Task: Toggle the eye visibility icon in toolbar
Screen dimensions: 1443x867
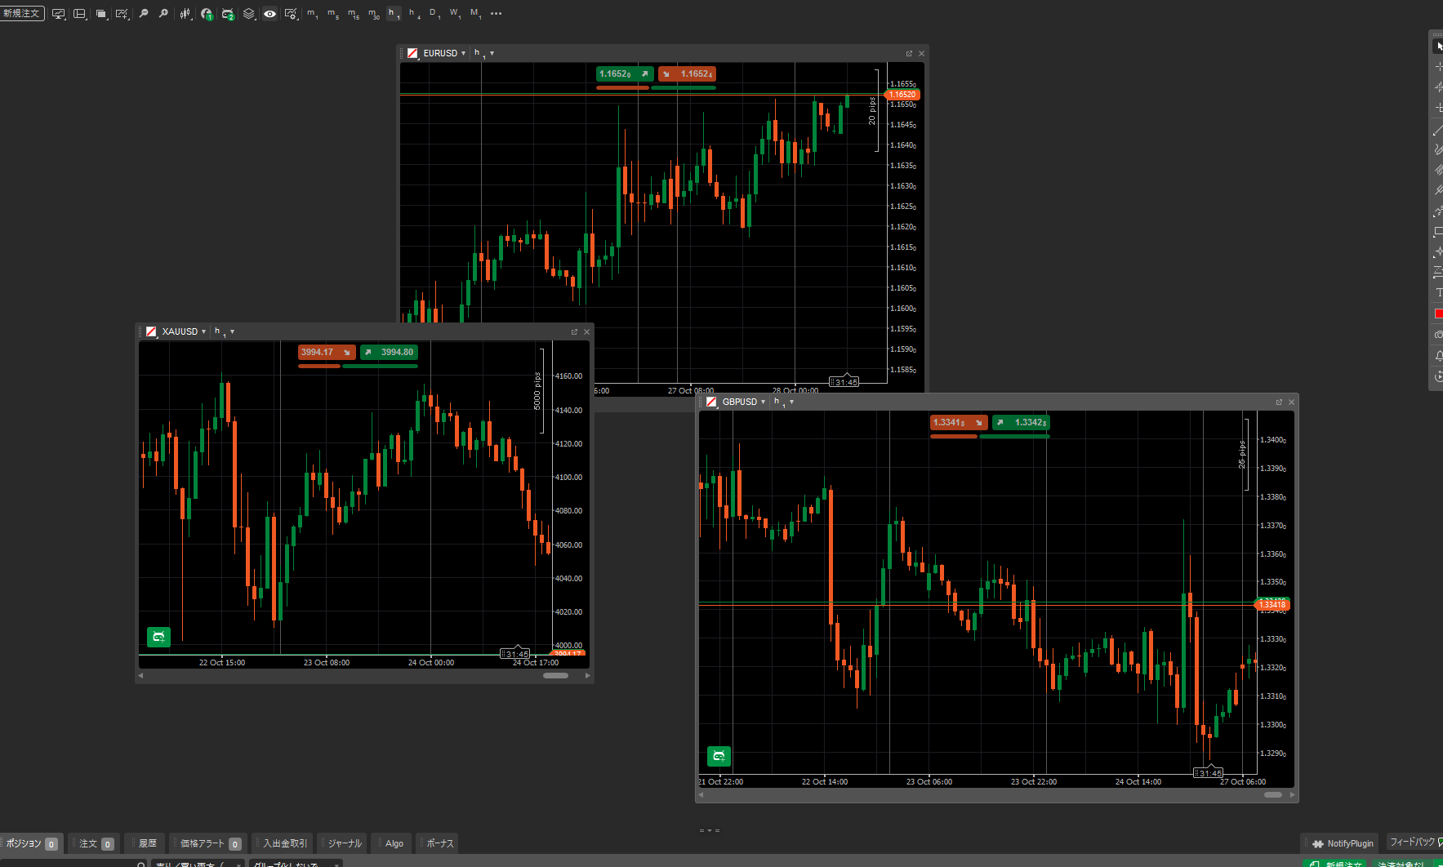Action: (x=269, y=14)
